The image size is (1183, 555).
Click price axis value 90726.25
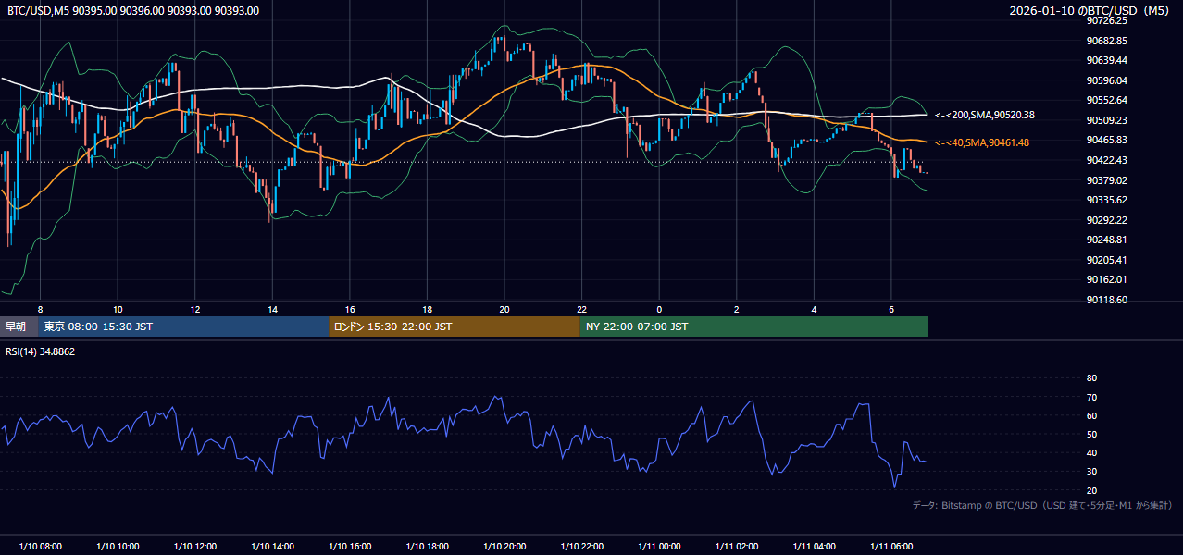[x=1106, y=20]
